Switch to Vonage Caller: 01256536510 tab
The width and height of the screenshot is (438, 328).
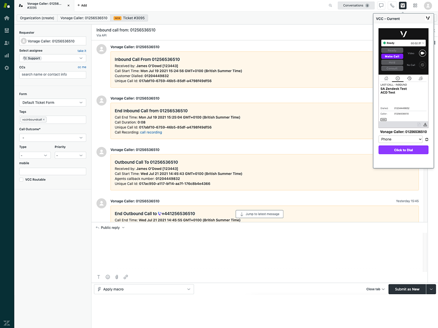pyautogui.click(x=84, y=18)
